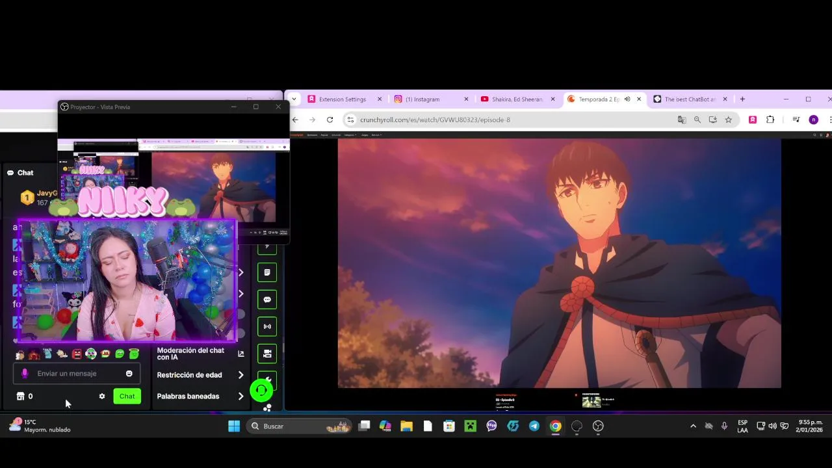Viewport: 832px width, 468px height.
Task: Switch to Shakira, Ed Sheeran YouTube tab
Action: coord(517,99)
